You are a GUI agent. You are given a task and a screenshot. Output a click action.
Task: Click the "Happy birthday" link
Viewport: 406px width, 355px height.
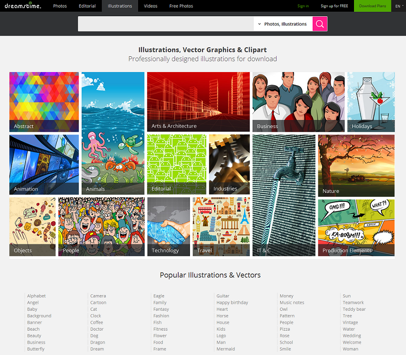coord(232,302)
